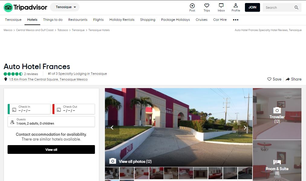The height and width of the screenshot is (181, 306).
Task: Open the Guests selector
Action: (51, 122)
